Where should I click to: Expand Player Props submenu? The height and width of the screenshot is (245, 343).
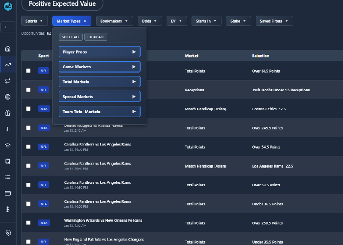pyautogui.click(x=99, y=52)
